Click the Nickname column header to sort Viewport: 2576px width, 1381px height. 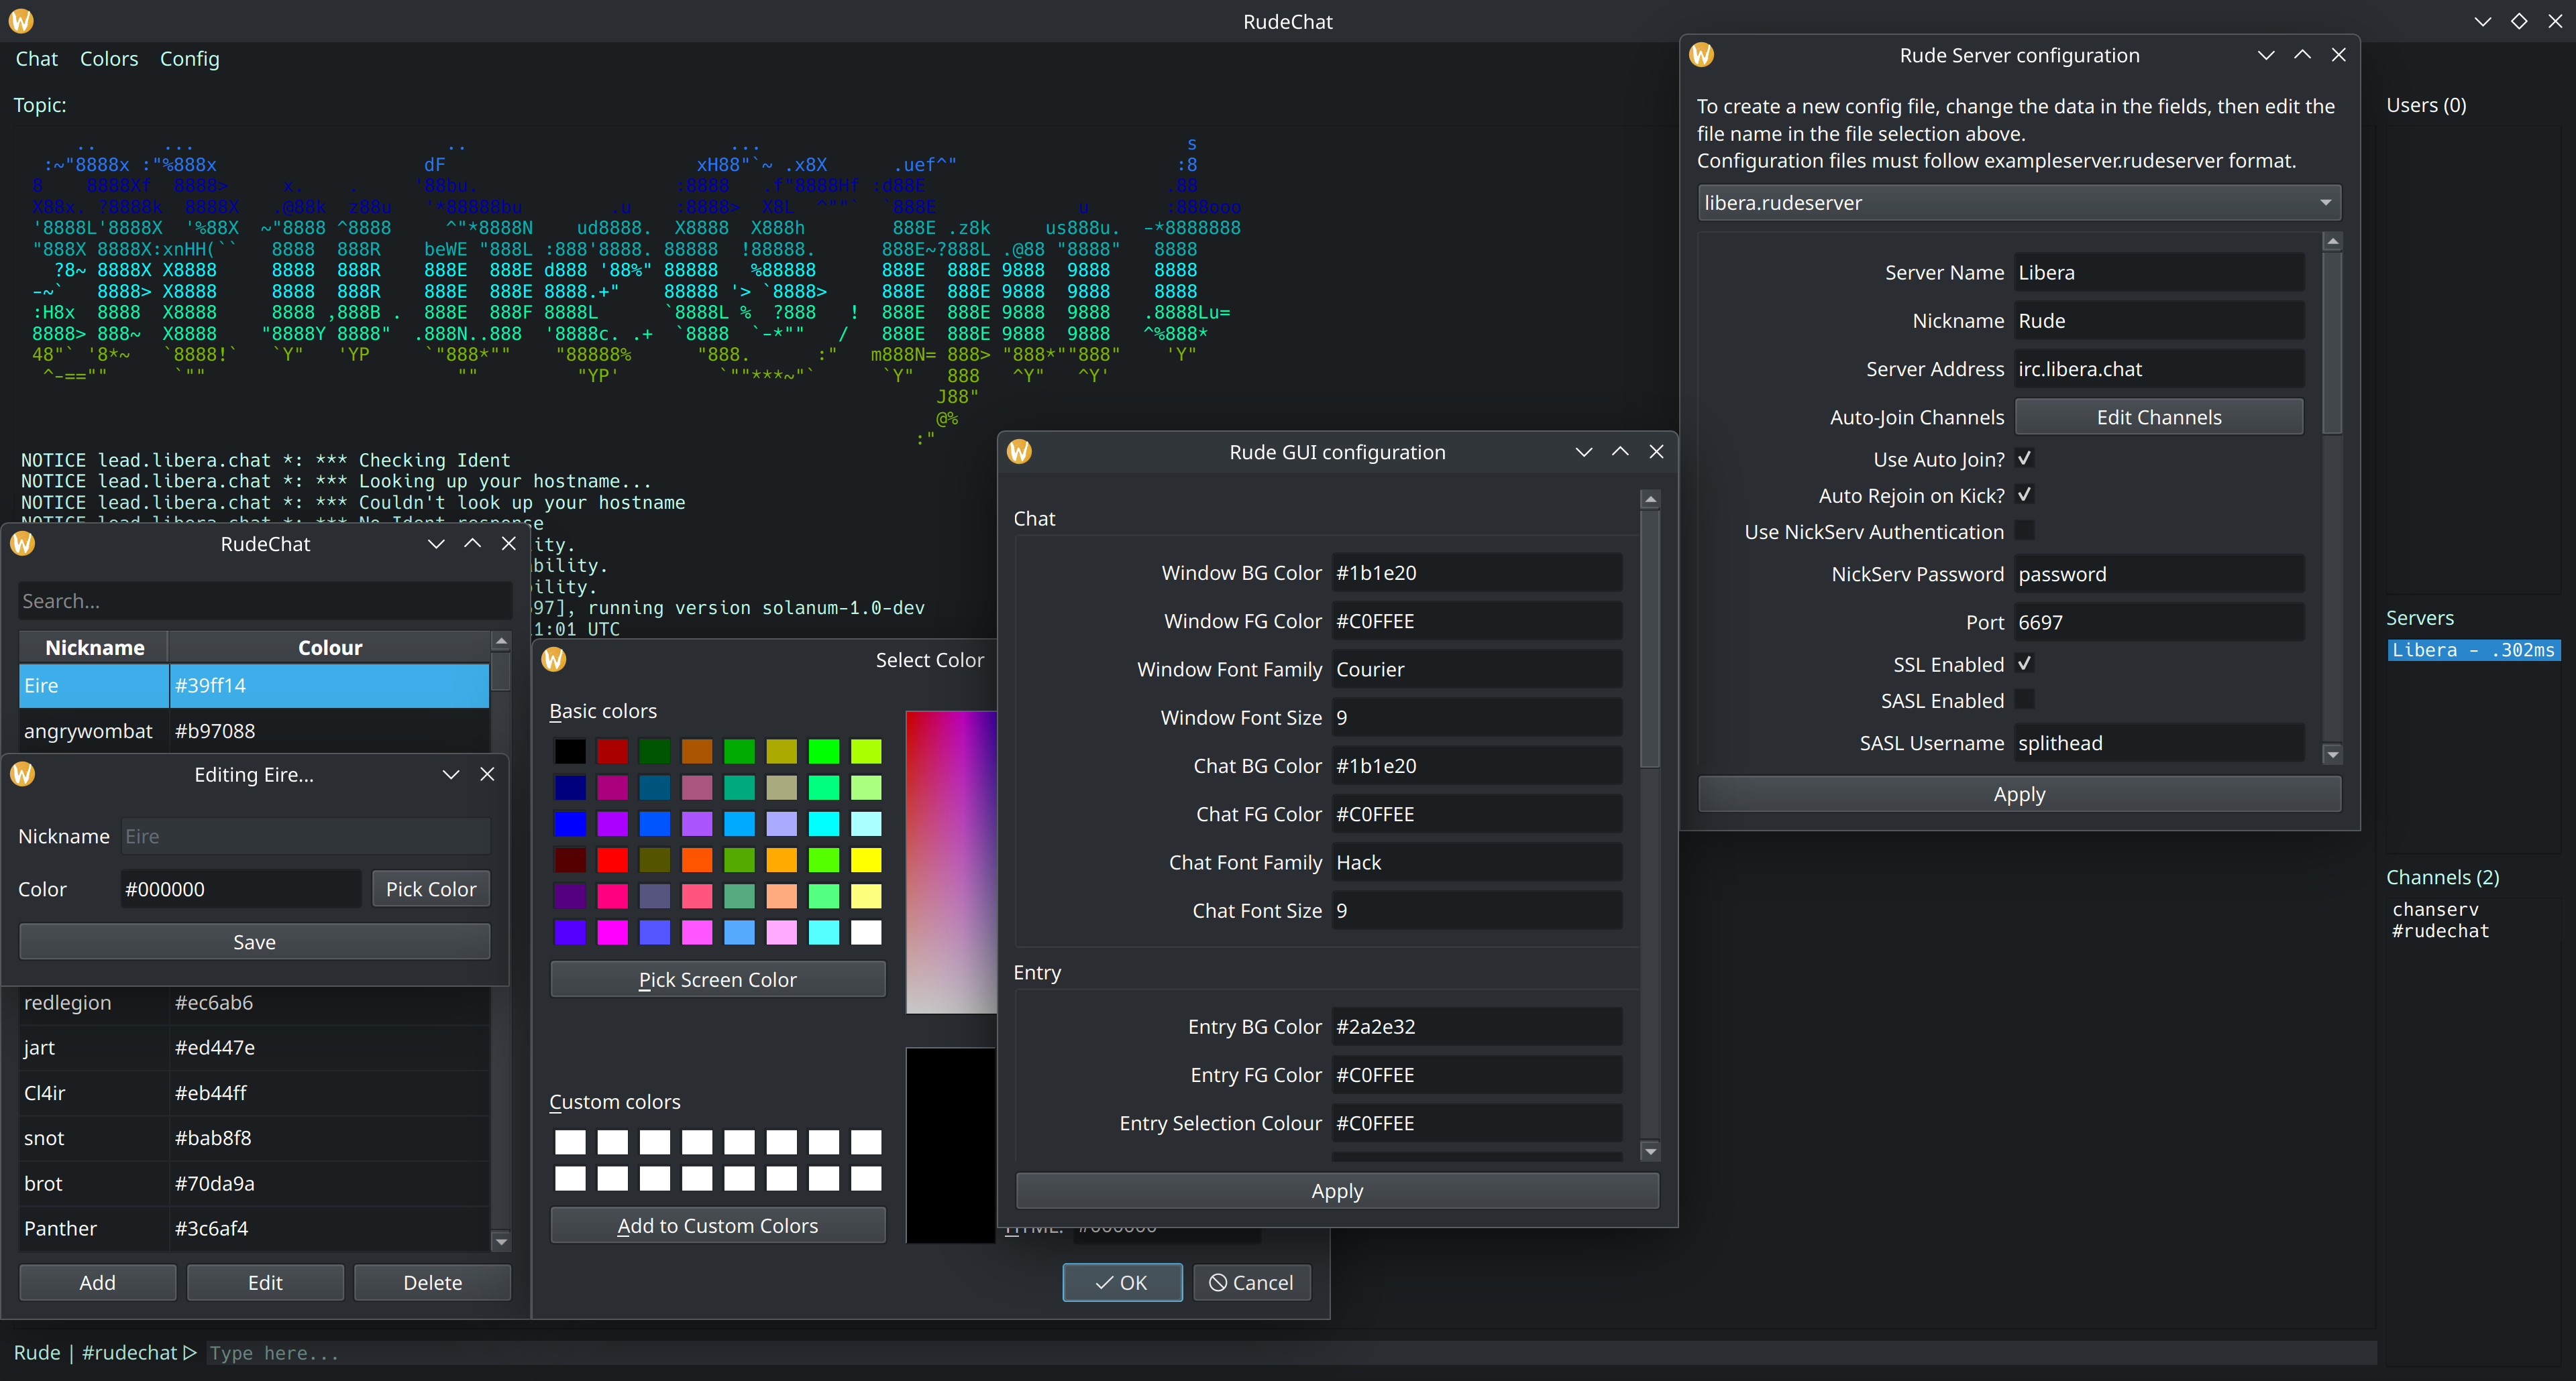point(94,648)
